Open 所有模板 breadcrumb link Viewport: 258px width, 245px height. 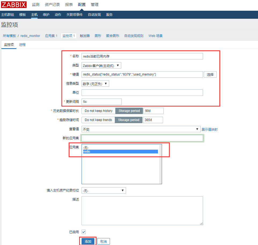pos(9,36)
